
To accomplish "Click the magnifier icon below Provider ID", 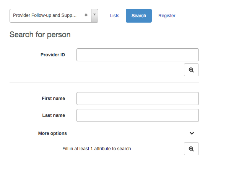I will (191, 70).
